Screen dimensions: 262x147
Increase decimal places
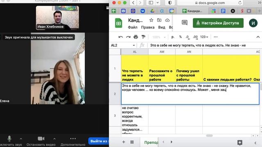pyautogui.click(x=195, y=37)
